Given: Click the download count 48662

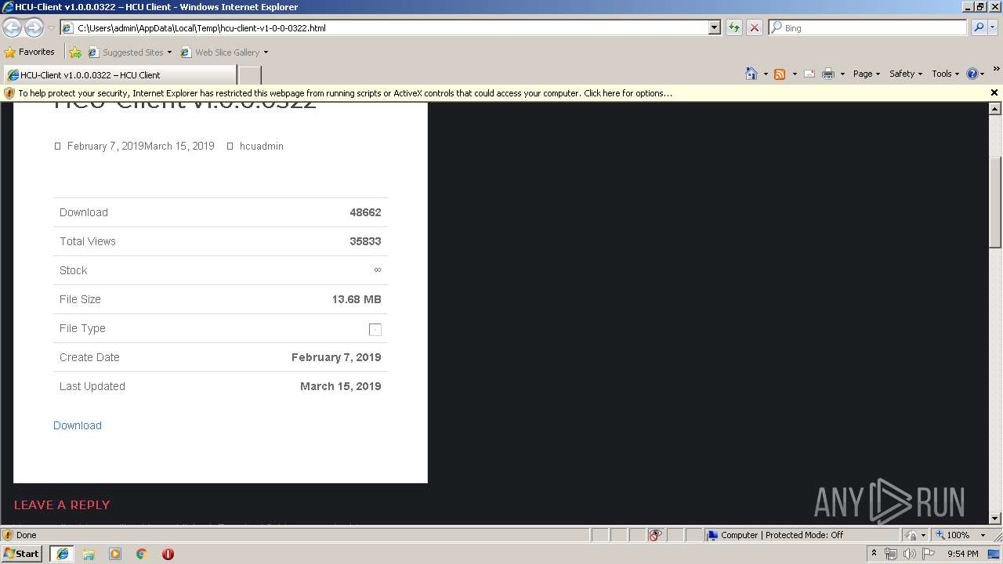Looking at the screenshot, I should 365,212.
